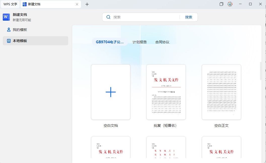Open the window tabs manager icon
266x163 pixels.
click(221, 4)
